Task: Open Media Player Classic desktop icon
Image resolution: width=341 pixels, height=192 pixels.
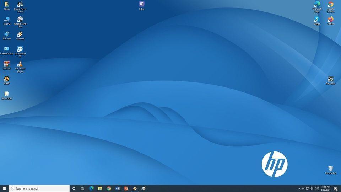Action: [20, 7]
